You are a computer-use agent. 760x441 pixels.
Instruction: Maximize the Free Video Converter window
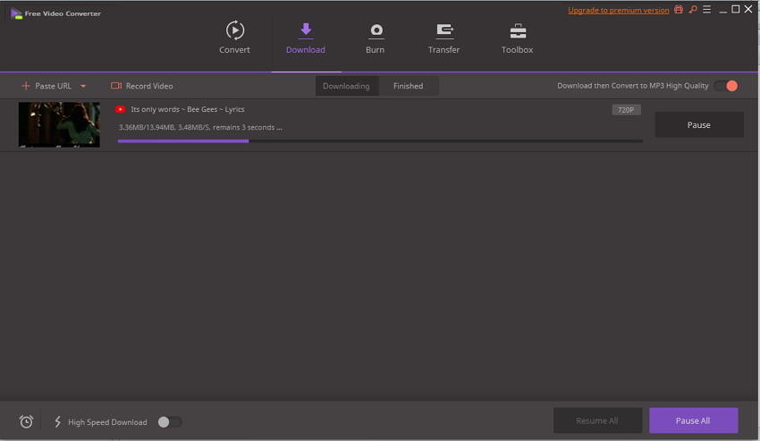click(x=736, y=9)
